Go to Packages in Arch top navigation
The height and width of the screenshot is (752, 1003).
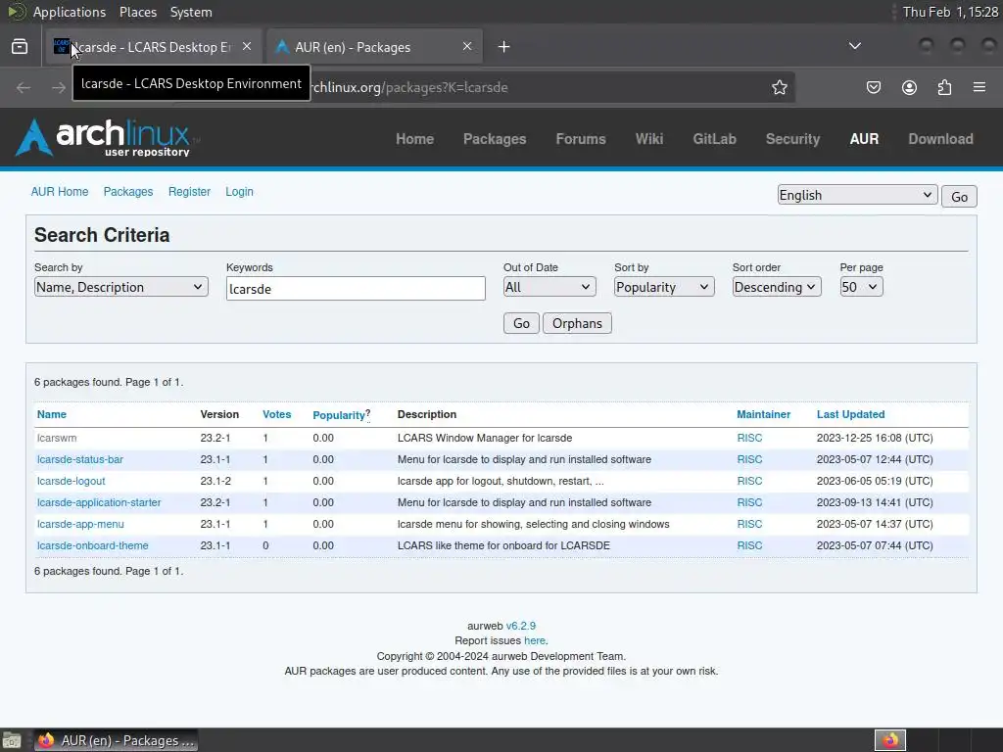[x=495, y=139]
